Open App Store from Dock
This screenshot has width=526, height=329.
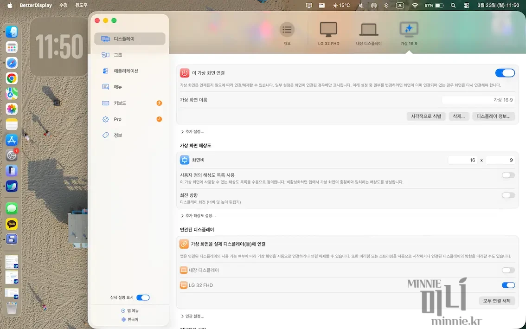(x=12, y=140)
